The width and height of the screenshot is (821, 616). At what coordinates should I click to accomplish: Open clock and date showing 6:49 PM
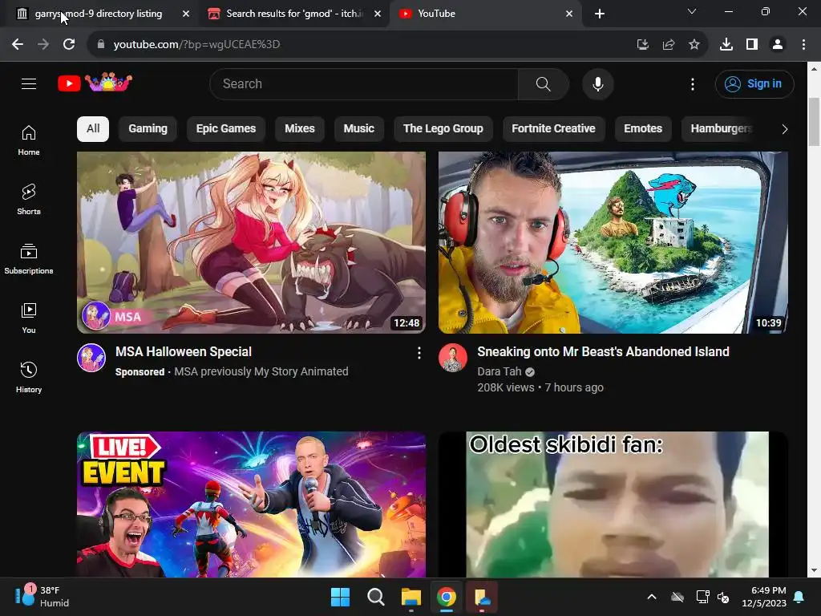tap(764, 597)
